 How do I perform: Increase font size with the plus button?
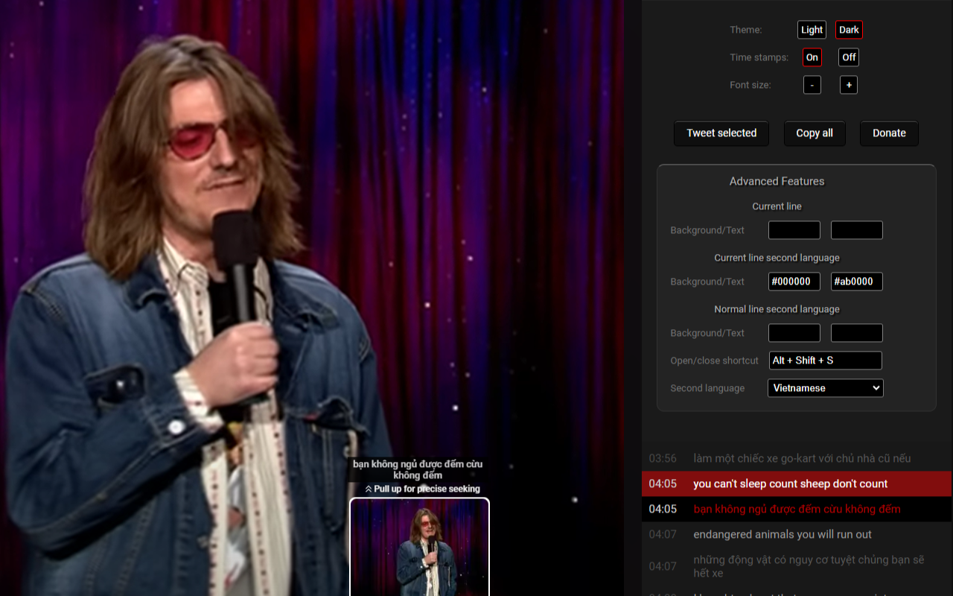(x=849, y=85)
